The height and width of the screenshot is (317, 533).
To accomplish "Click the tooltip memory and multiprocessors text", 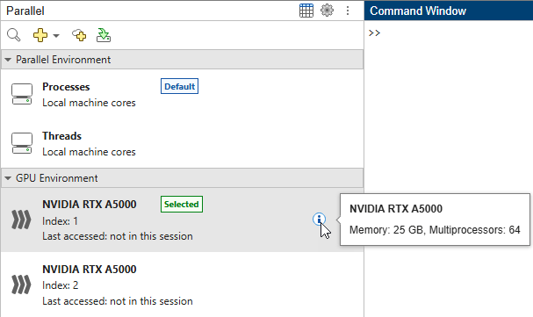I will (435, 230).
